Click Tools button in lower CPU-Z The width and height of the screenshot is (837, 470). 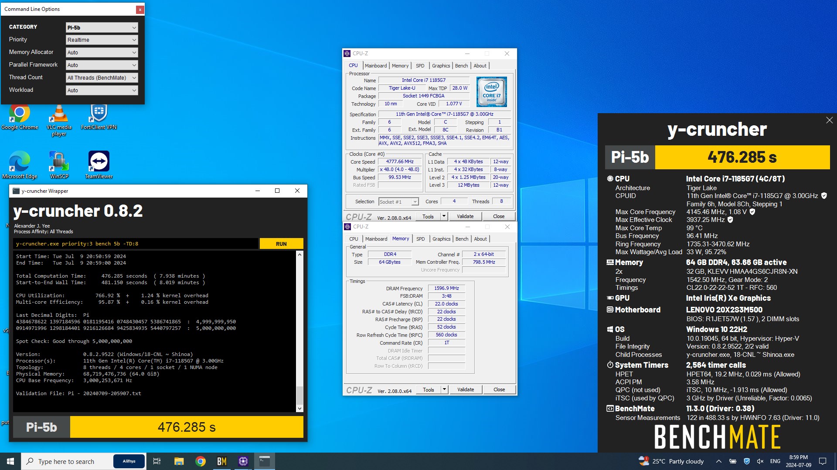[x=429, y=389]
